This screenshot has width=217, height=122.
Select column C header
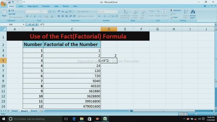[72, 29]
